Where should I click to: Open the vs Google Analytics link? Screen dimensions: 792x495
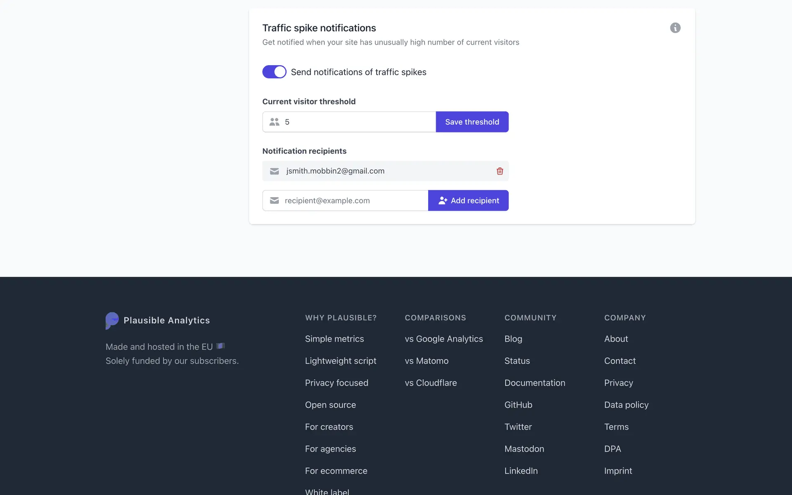(x=443, y=339)
